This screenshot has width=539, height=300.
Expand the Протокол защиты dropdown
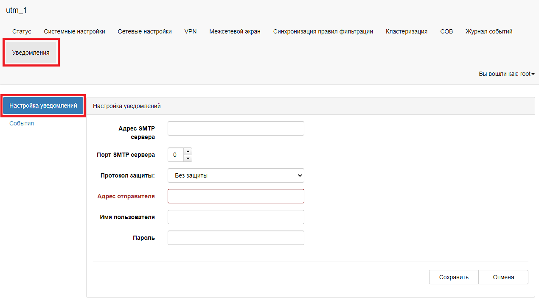point(236,175)
